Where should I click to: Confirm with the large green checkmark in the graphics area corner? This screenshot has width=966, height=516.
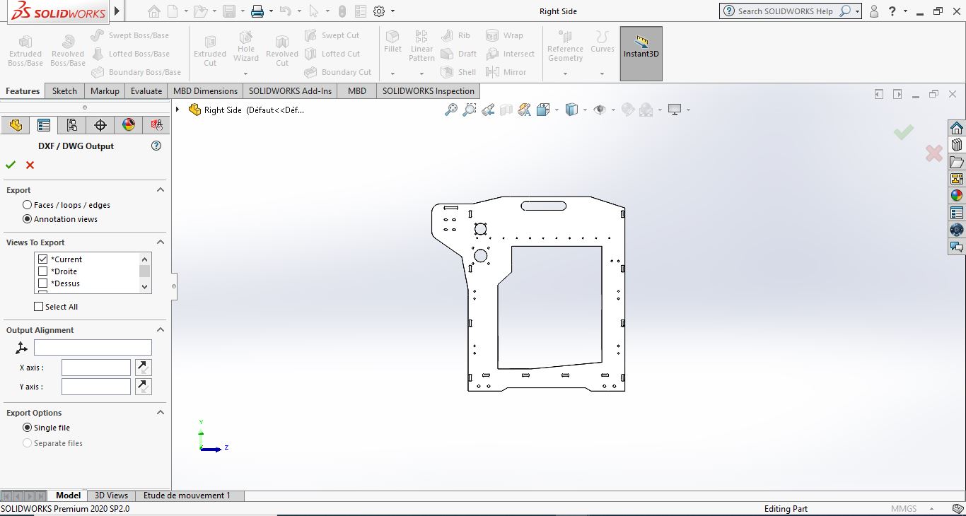click(903, 131)
